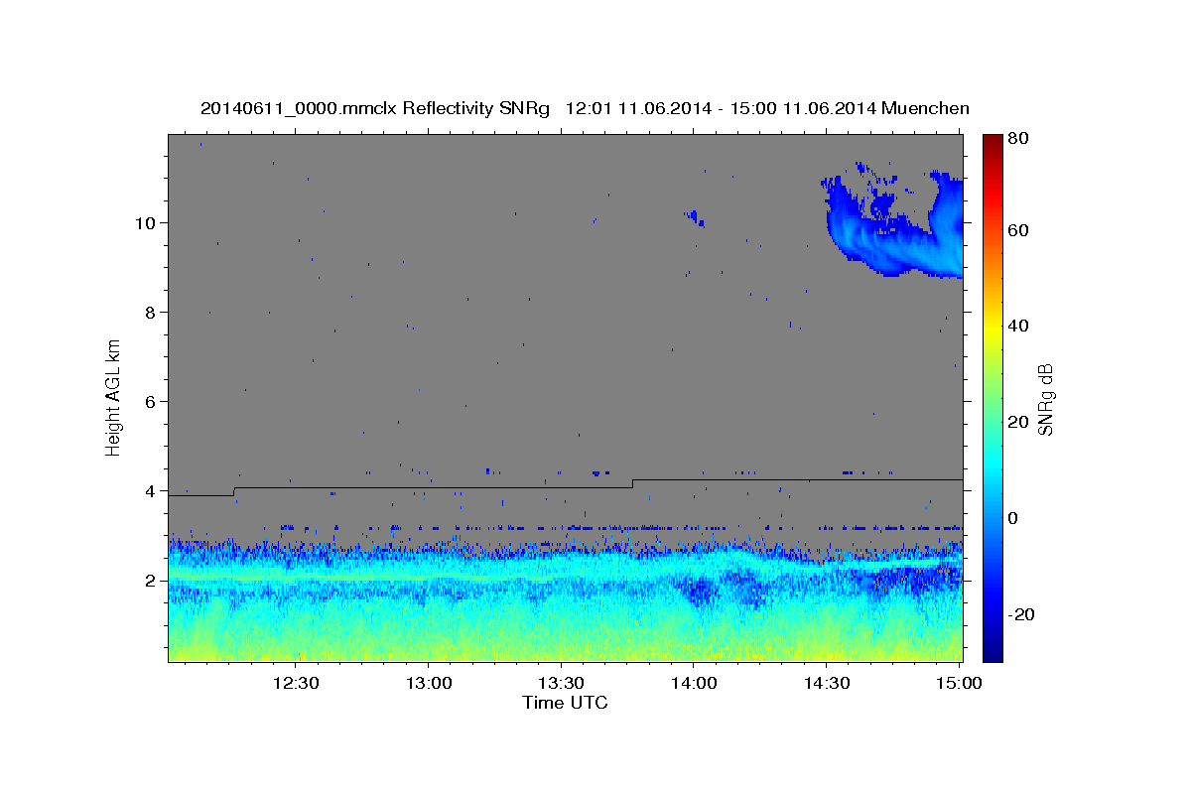Viewport: 1191px width, 794px height.
Task: Click the 13:00 time tick label
Action: (x=429, y=683)
